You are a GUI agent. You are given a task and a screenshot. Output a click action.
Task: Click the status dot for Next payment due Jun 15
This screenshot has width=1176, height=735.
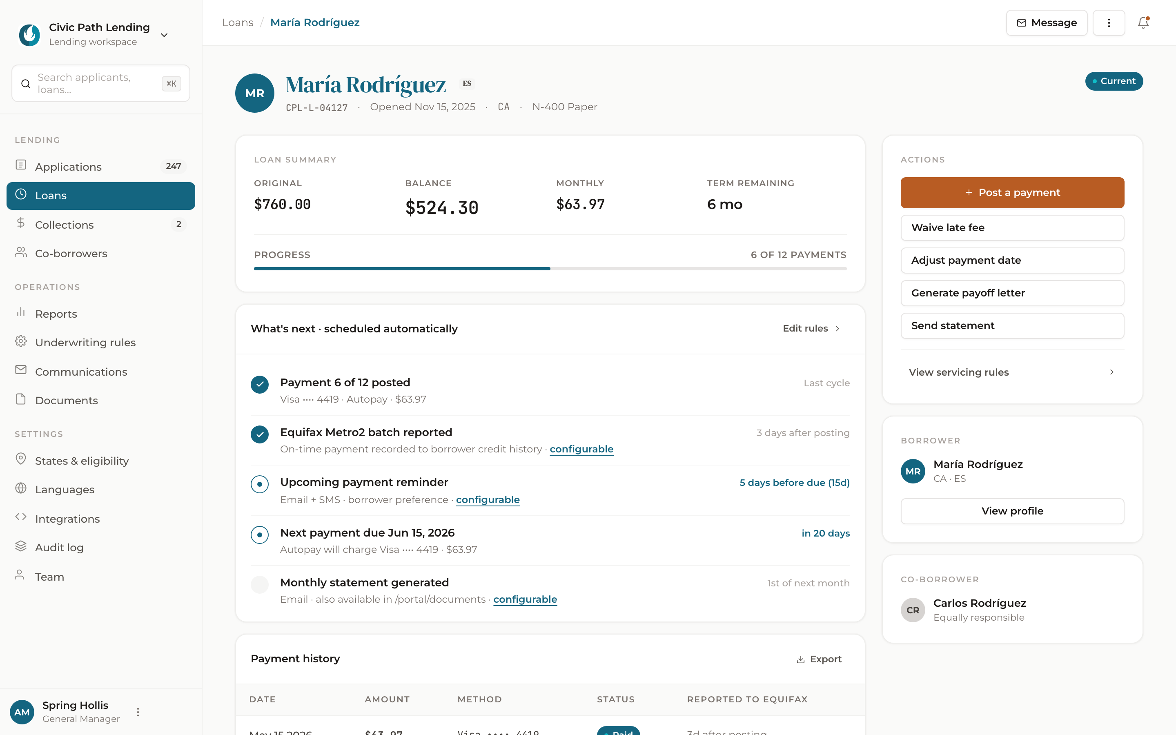tap(260, 535)
